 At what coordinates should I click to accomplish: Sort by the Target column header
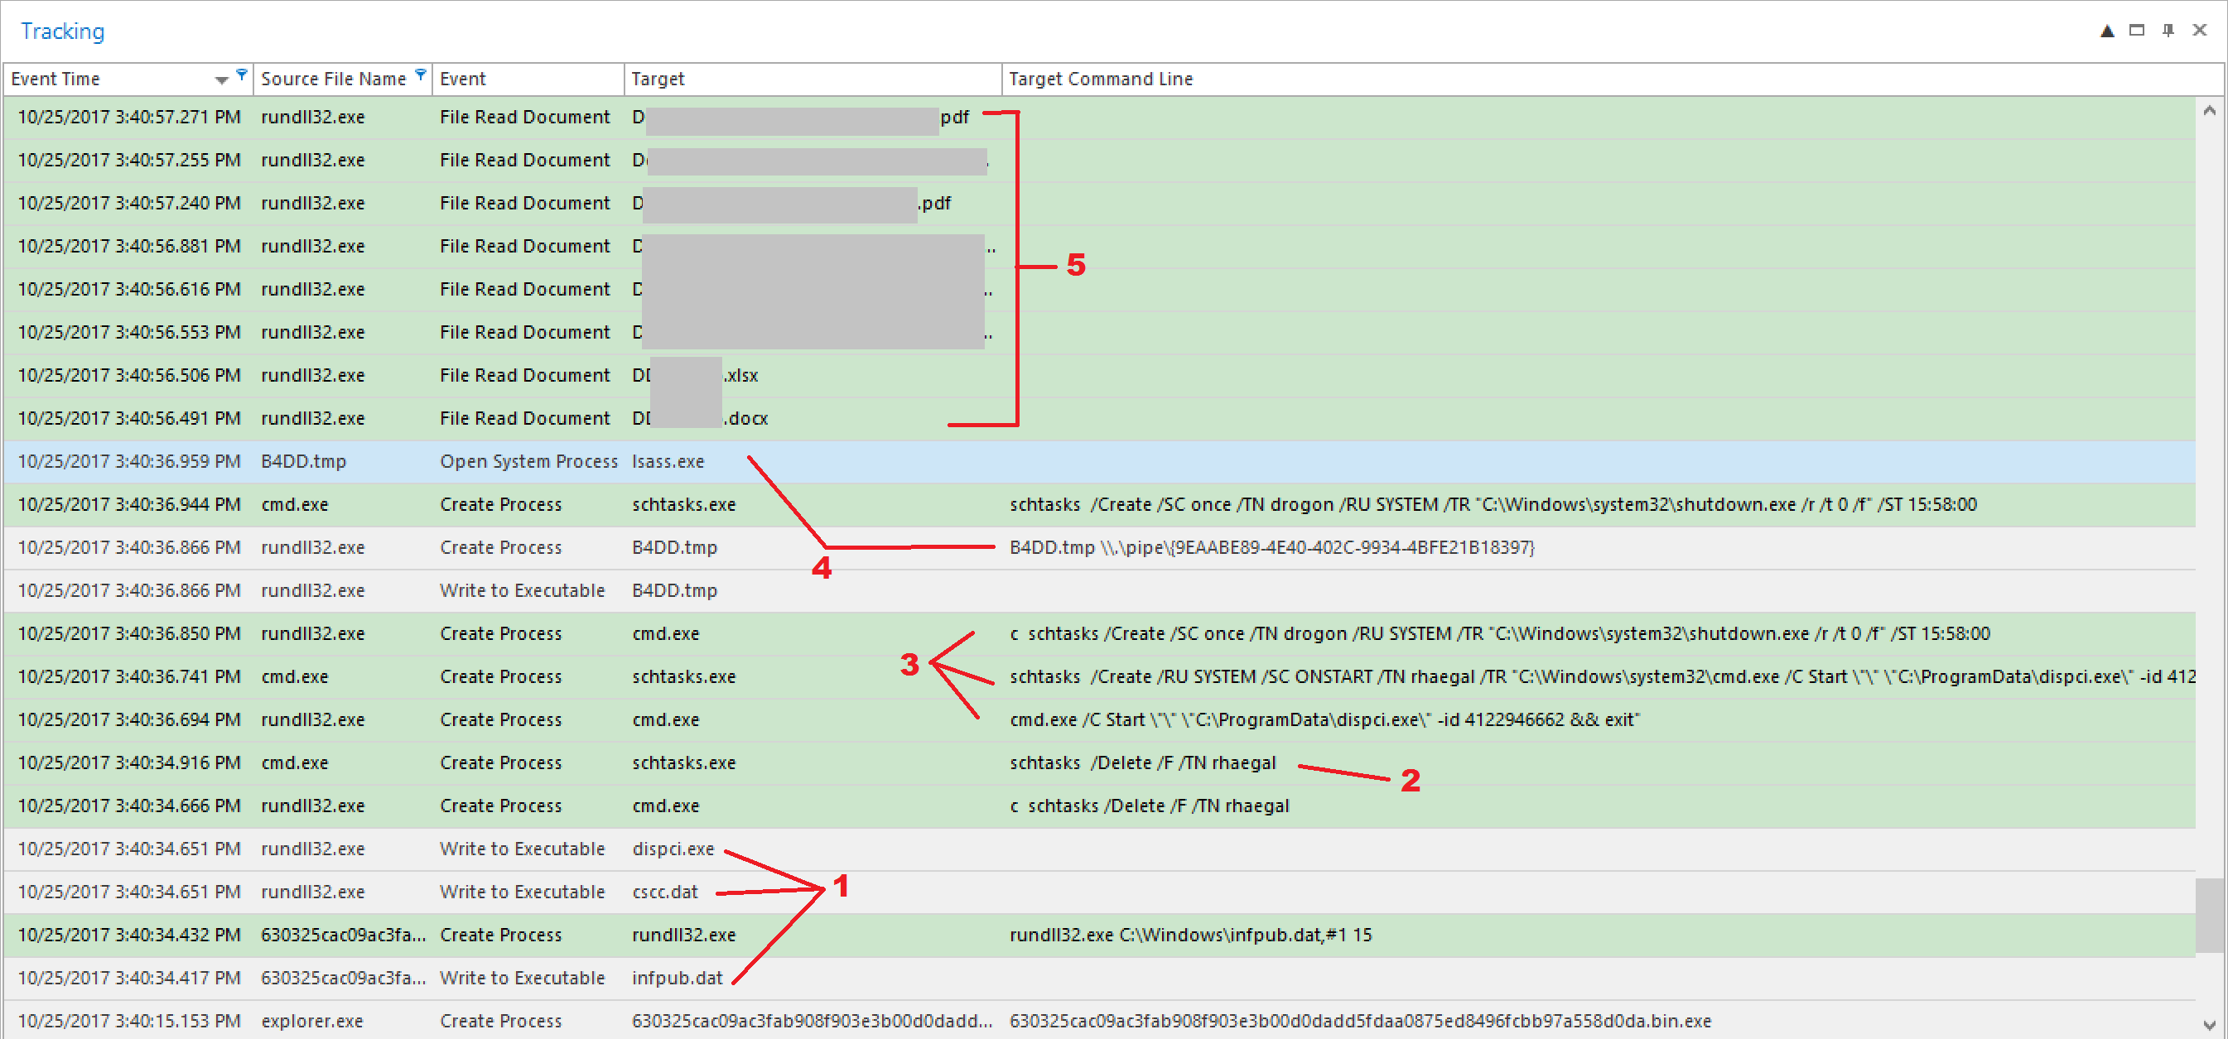(658, 79)
